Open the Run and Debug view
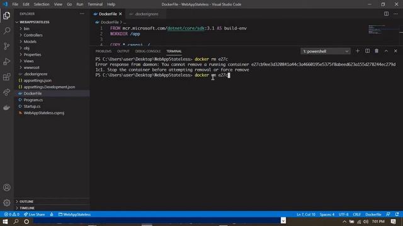Viewport: 403px width, 226px height. click(x=7, y=62)
